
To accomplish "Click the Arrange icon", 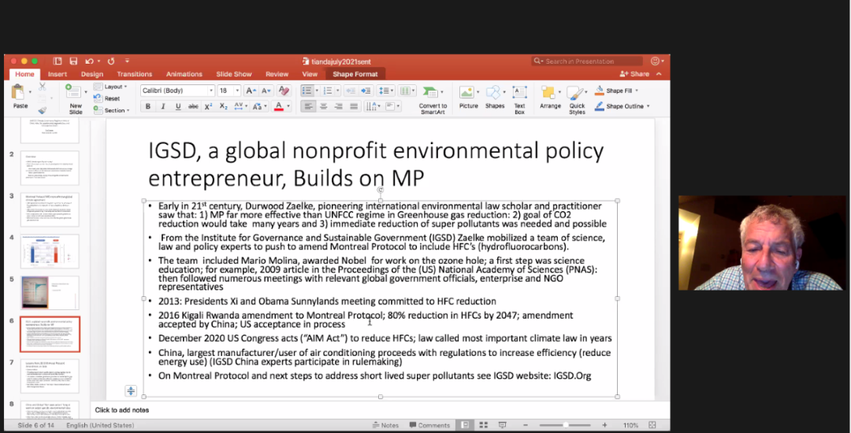I will point(550,93).
